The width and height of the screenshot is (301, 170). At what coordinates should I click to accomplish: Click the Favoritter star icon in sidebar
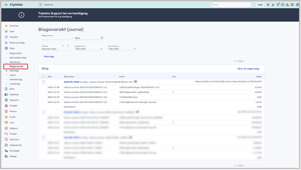6,26
